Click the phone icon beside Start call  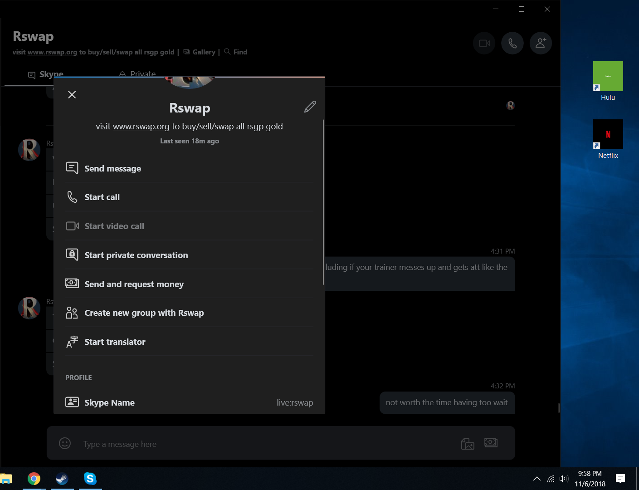tap(72, 197)
